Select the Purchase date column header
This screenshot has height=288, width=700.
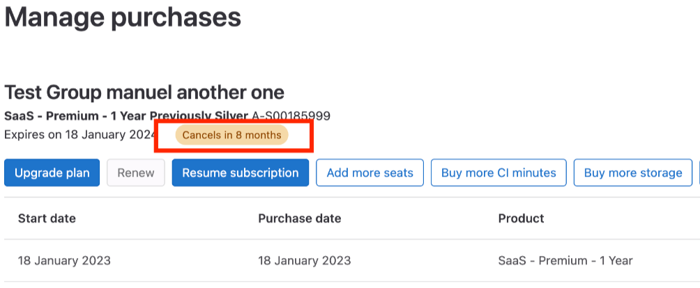[x=300, y=218]
